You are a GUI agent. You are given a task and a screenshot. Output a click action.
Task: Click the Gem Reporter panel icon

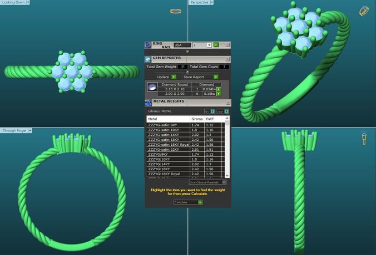[x=148, y=59]
